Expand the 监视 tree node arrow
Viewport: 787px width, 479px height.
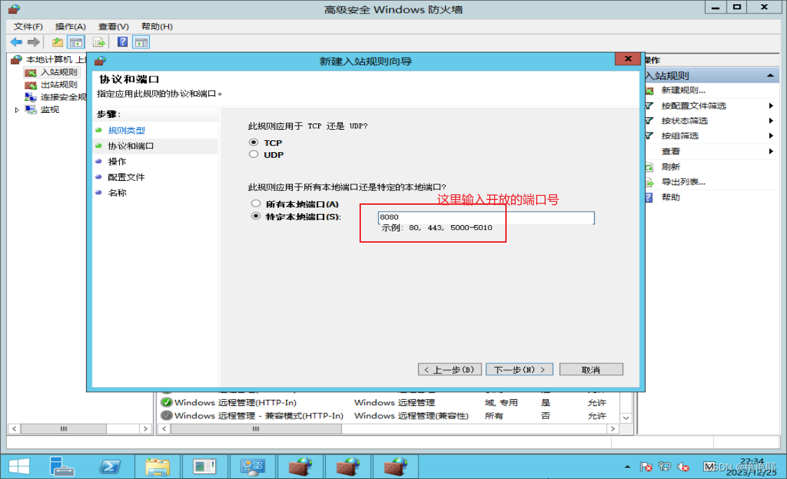[x=17, y=110]
